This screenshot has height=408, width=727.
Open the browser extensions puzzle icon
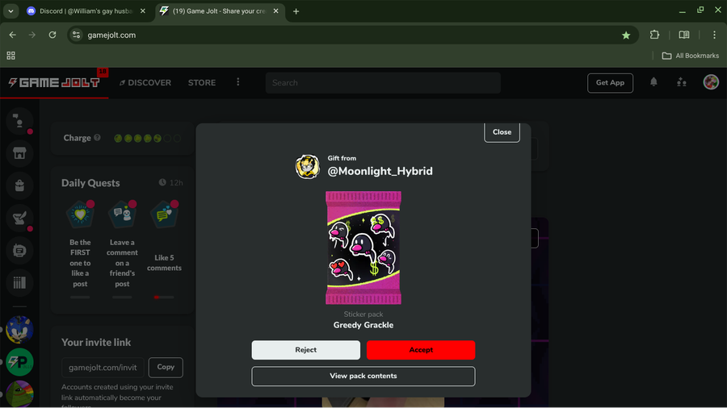(654, 35)
